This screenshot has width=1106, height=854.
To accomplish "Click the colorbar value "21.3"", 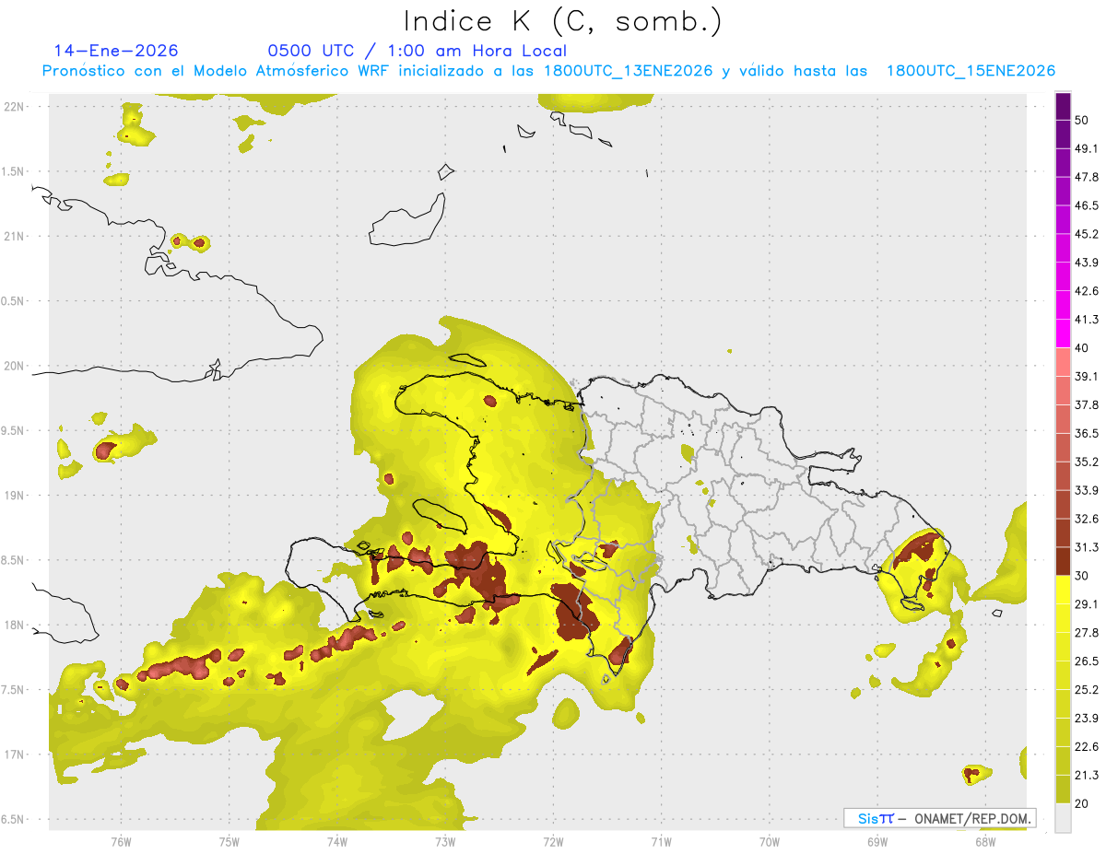I will [x=1087, y=776].
